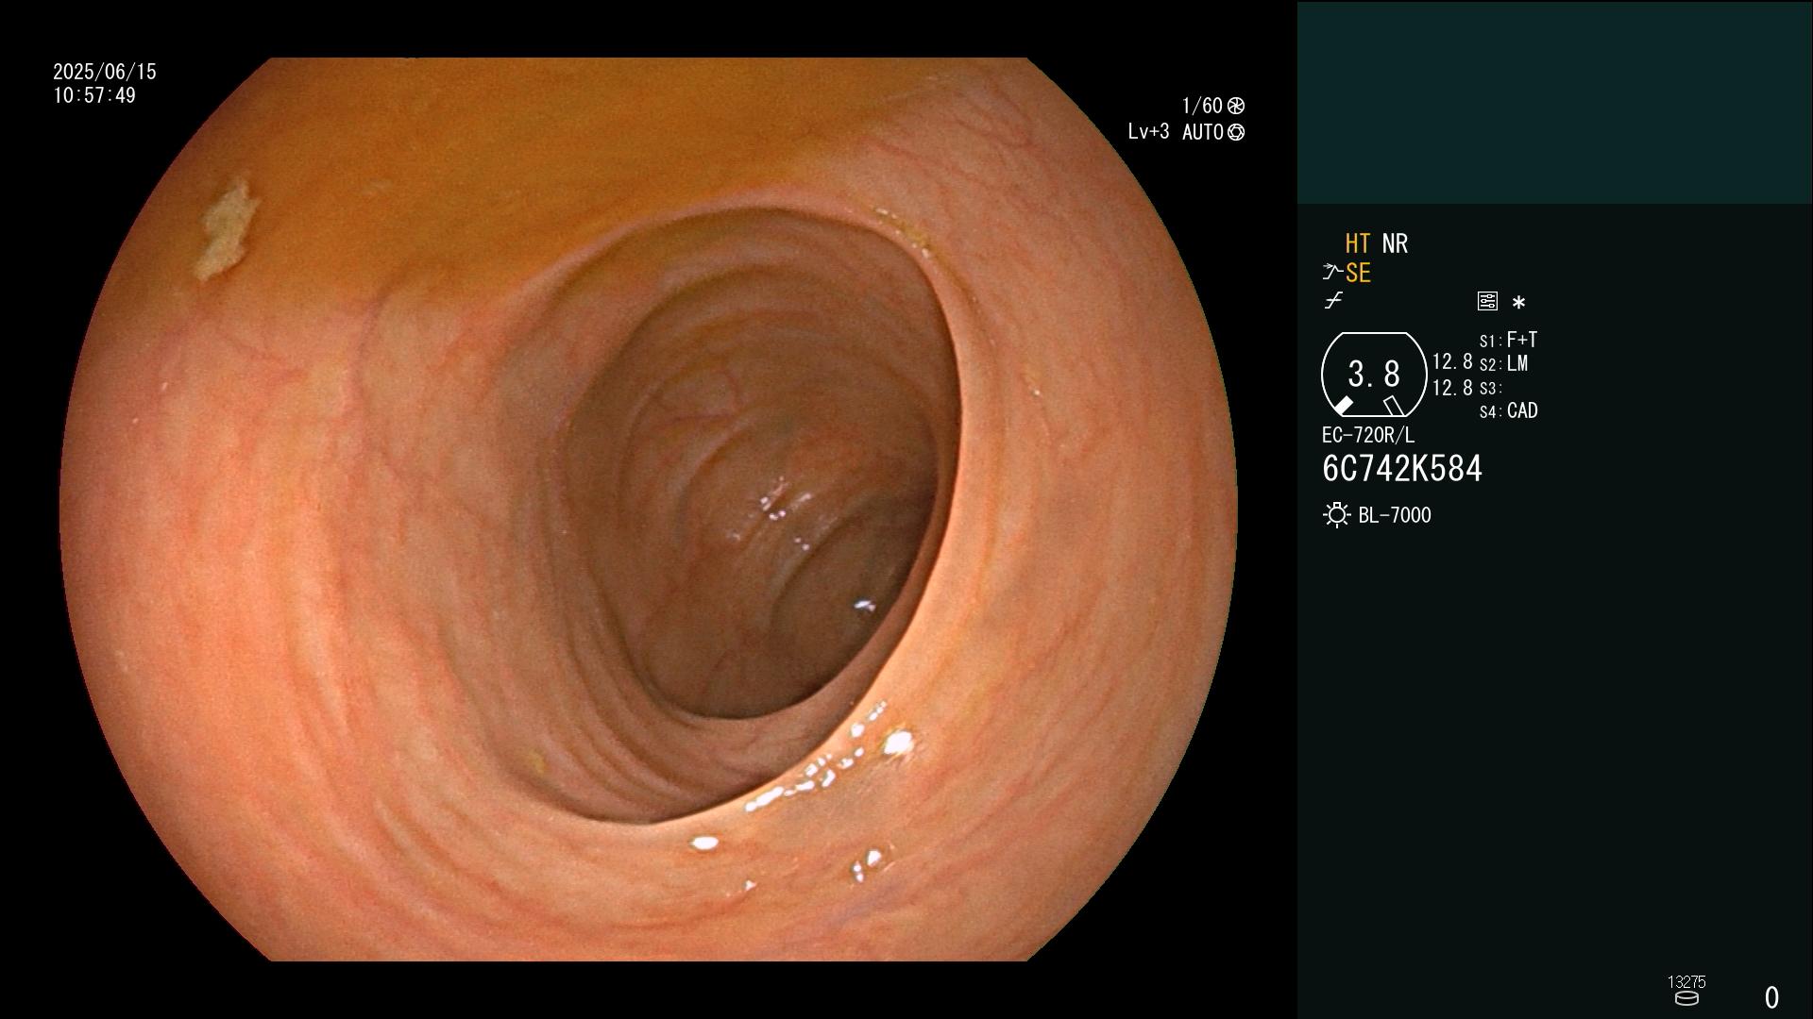
Task: Click switch S4 assignment CAD
Action: point(1509,410)
